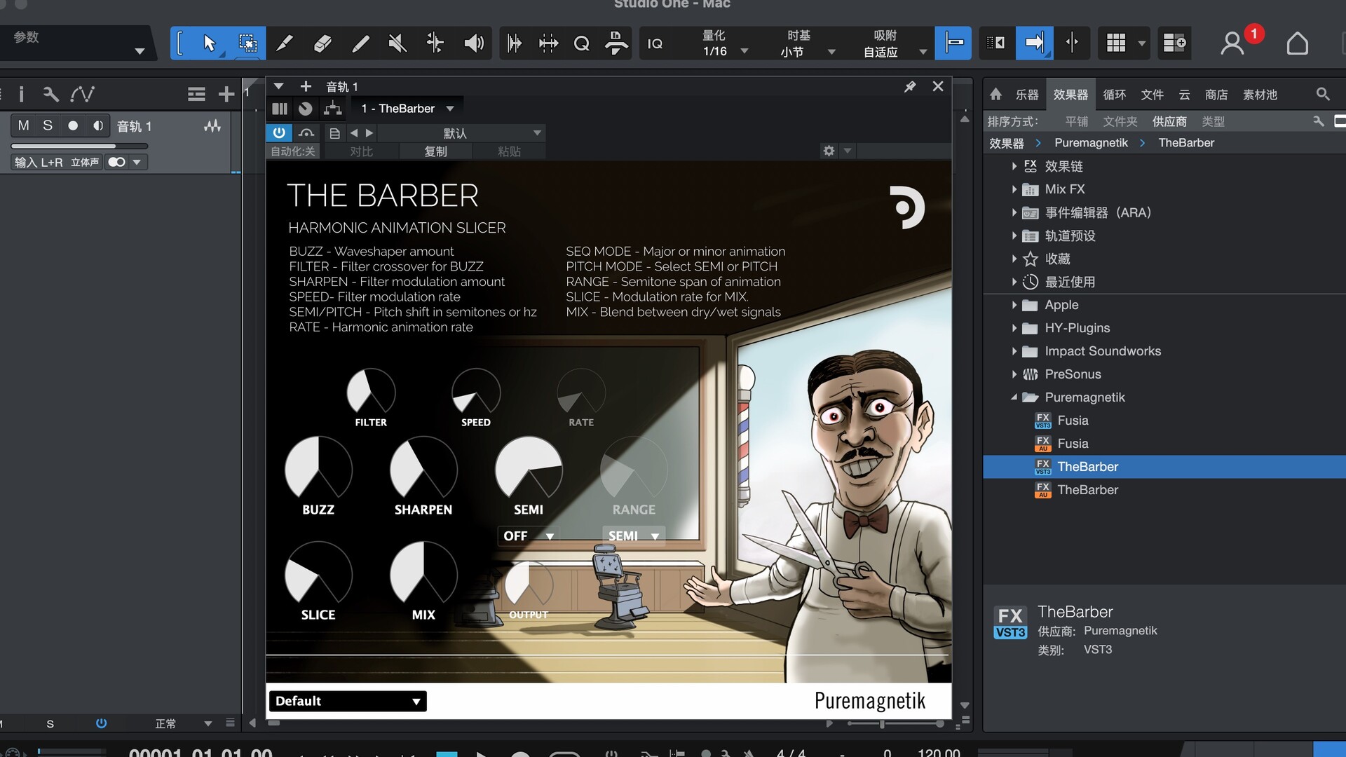This screenshot has width=1346, height=757.
Task: Open track options wrench icon
Action: [50, 94]
